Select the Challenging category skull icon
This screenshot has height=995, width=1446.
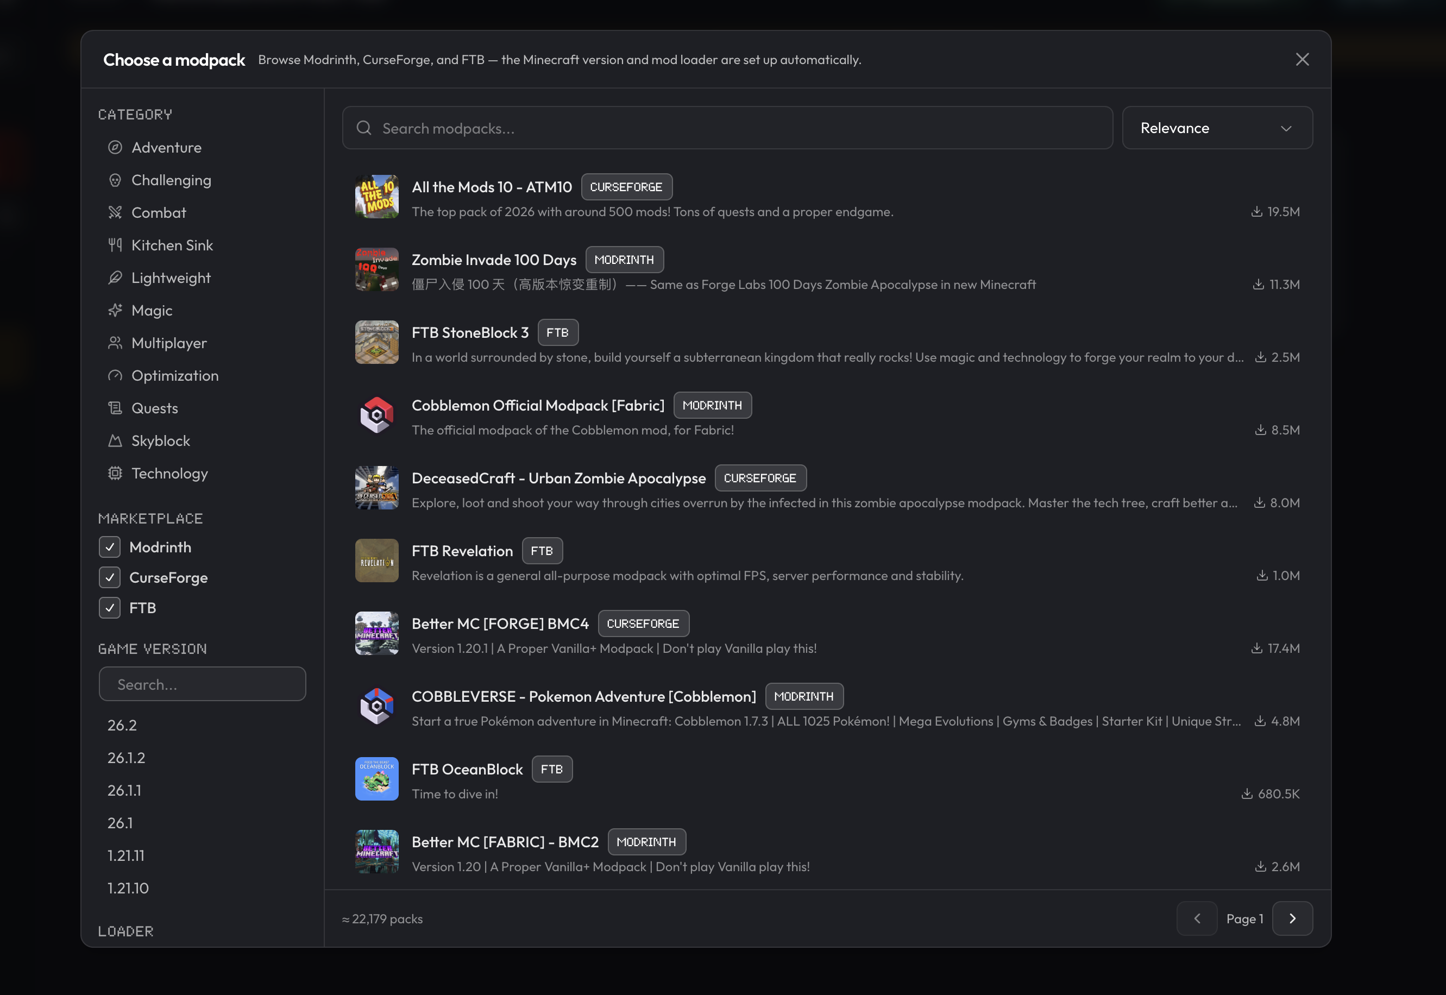coord(115,180)
